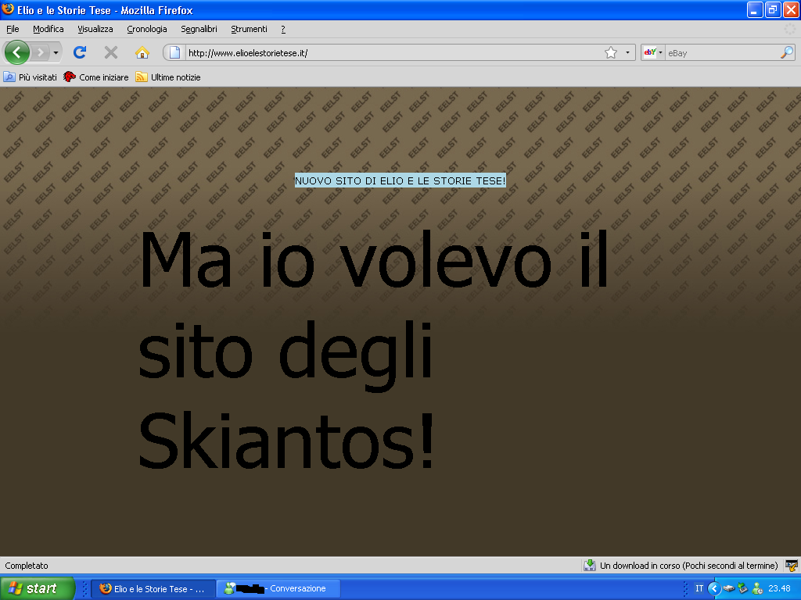Viewport: 801px width, 600px height.
Task: Close the Firefox window
Action: [791, 9]
